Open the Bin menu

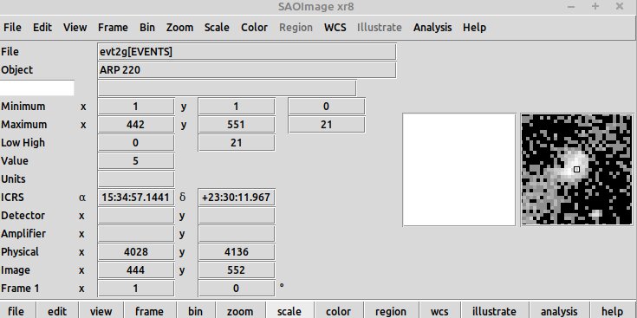[x=147, y=28]
